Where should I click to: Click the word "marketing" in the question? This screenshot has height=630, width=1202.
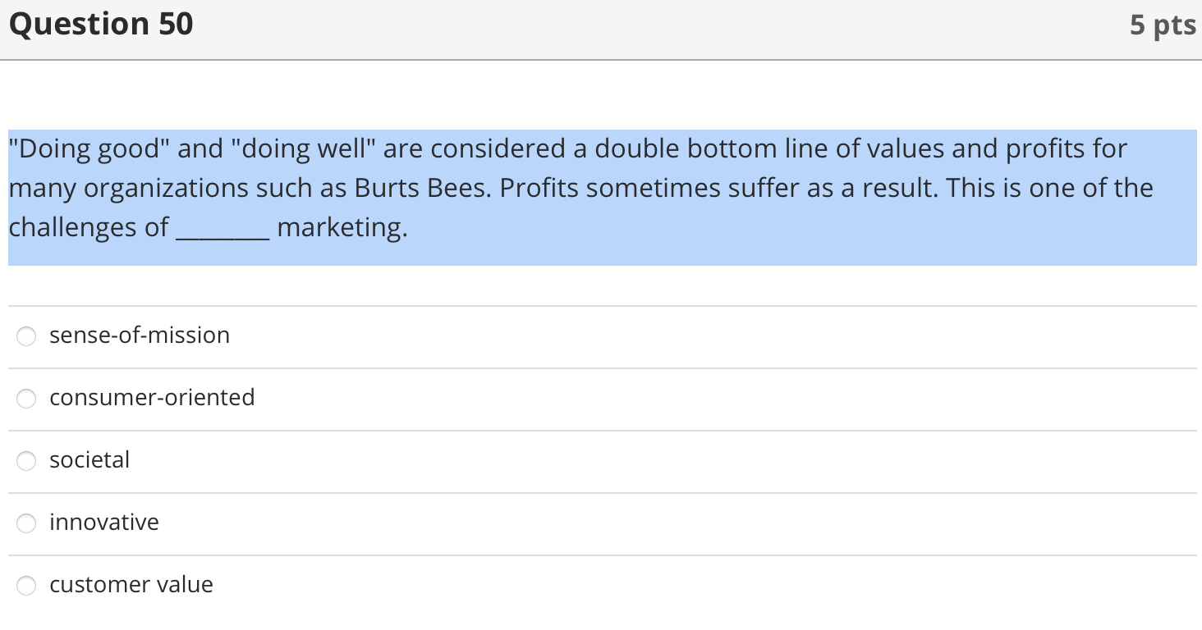(x=342, y=227)
